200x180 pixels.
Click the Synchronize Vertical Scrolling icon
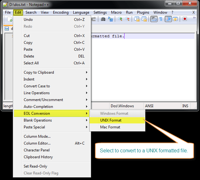tap(137, 19)
